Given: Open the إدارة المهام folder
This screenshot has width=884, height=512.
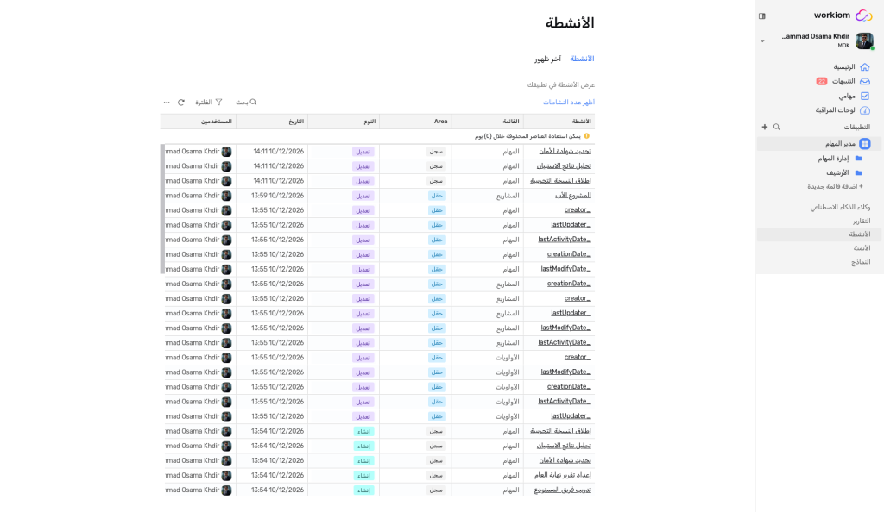Looking at the screenshot, I should 859,159.
